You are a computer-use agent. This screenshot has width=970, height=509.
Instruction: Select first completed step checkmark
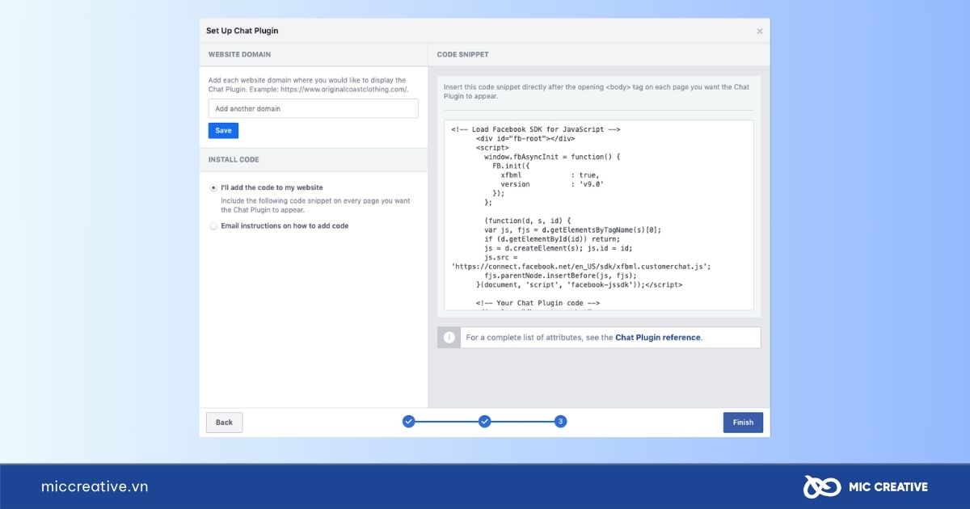tap(408, 422)
